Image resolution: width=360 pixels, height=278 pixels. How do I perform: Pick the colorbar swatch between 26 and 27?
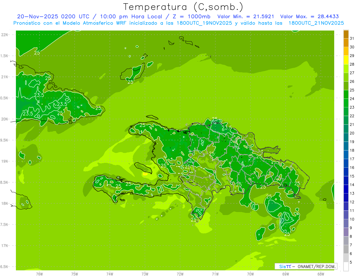tap(346, 77)
